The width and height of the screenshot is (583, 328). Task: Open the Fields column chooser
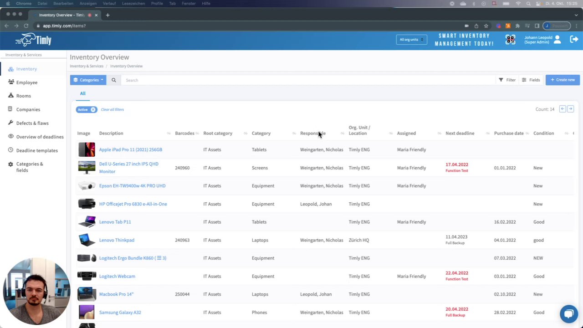click(531, 80)
